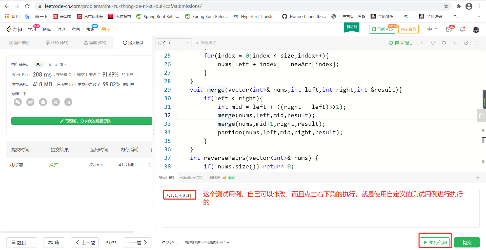The image size is (486, 250).
Task: Click the Plus 会员 button
Action: (408, 29)
